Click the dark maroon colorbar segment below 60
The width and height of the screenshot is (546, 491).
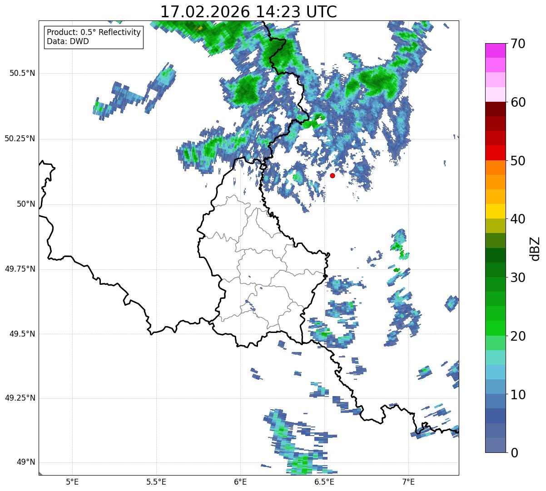[x=495, y=109]
